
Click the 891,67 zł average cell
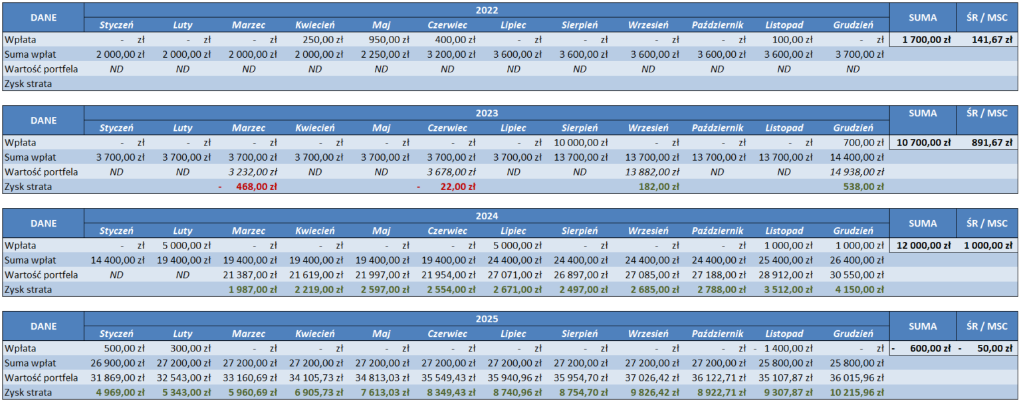click(987, 142)
